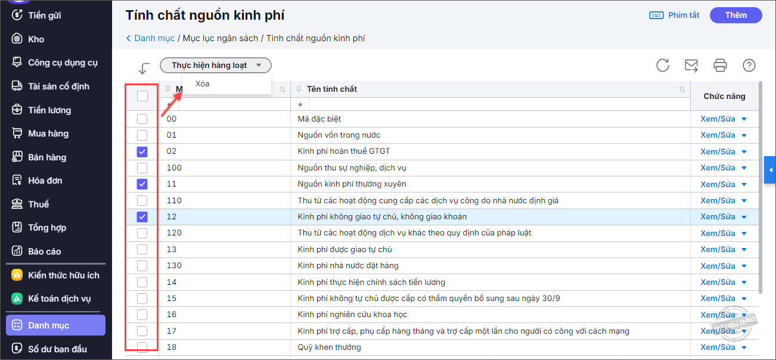
Task: Open the help question mark icon
Action: [x=749, y=65]
